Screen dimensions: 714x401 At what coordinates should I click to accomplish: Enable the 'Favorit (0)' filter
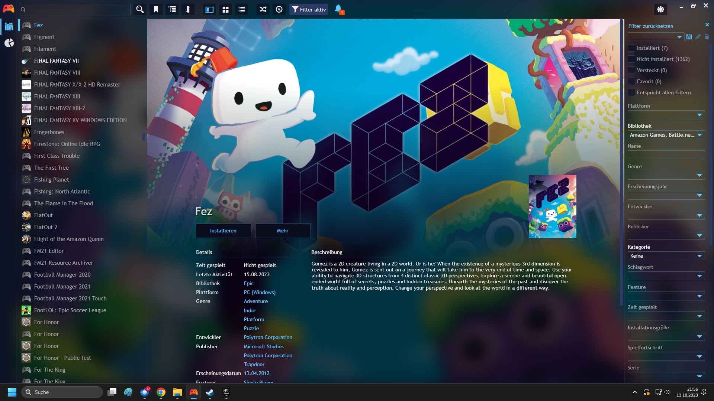point(631,81)
